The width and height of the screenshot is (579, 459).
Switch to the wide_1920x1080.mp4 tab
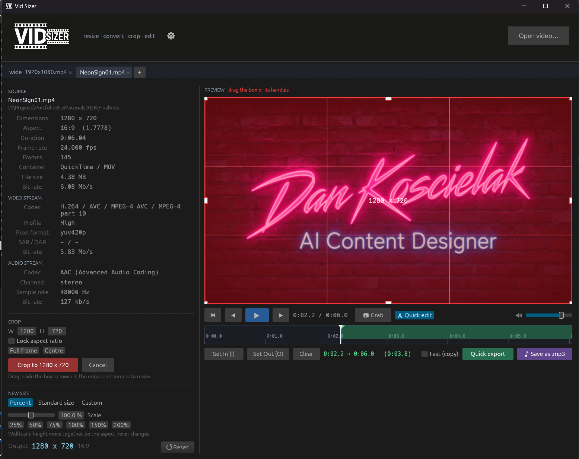click(38, 72)
